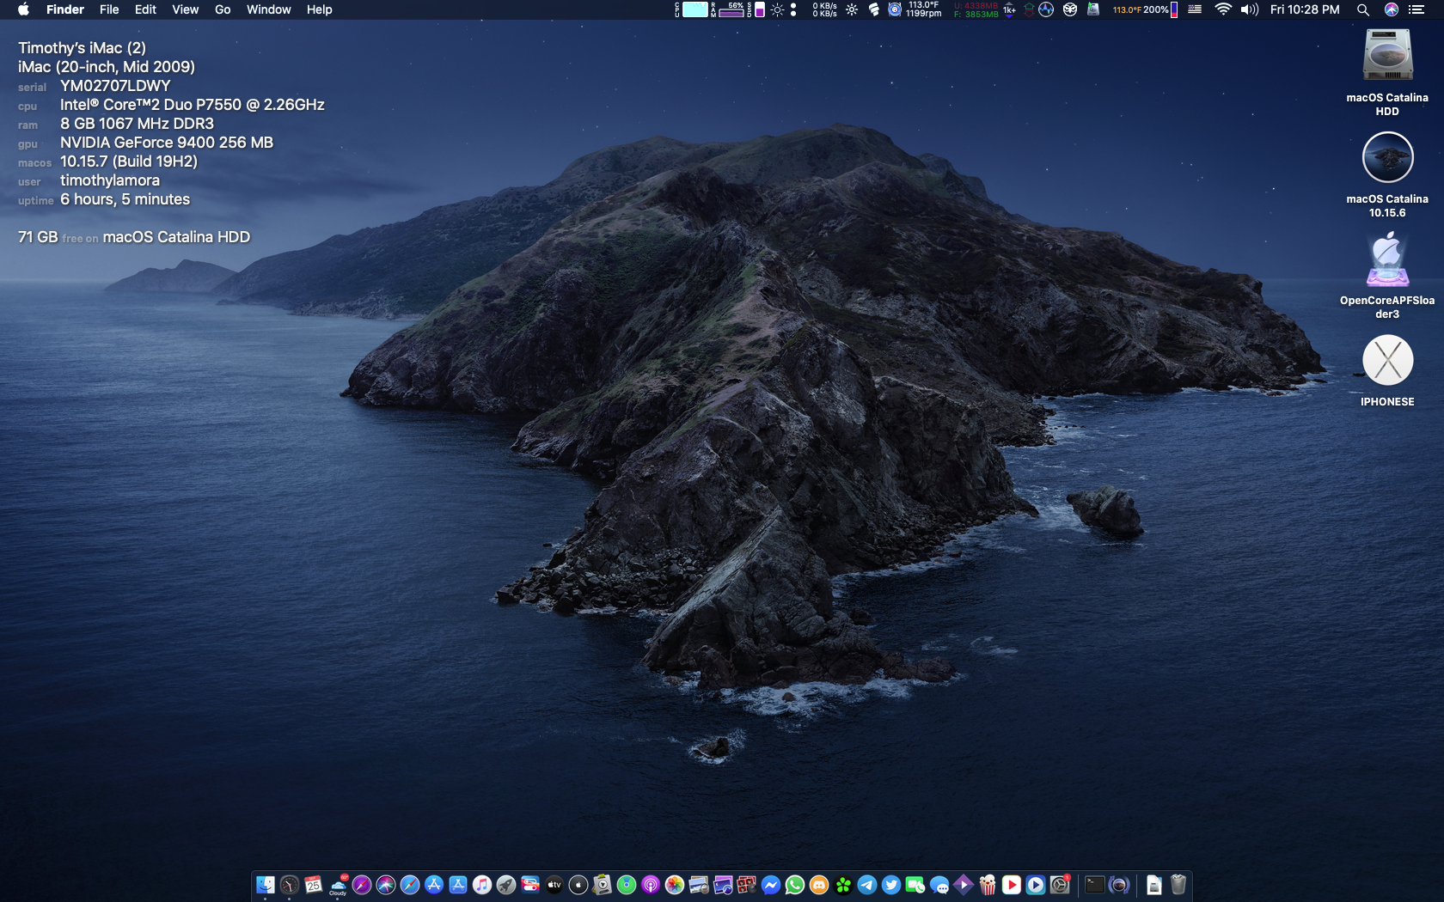This screenshot has height=902, width=1444.
Task: Open the File menu
Action: pos(109,9)
